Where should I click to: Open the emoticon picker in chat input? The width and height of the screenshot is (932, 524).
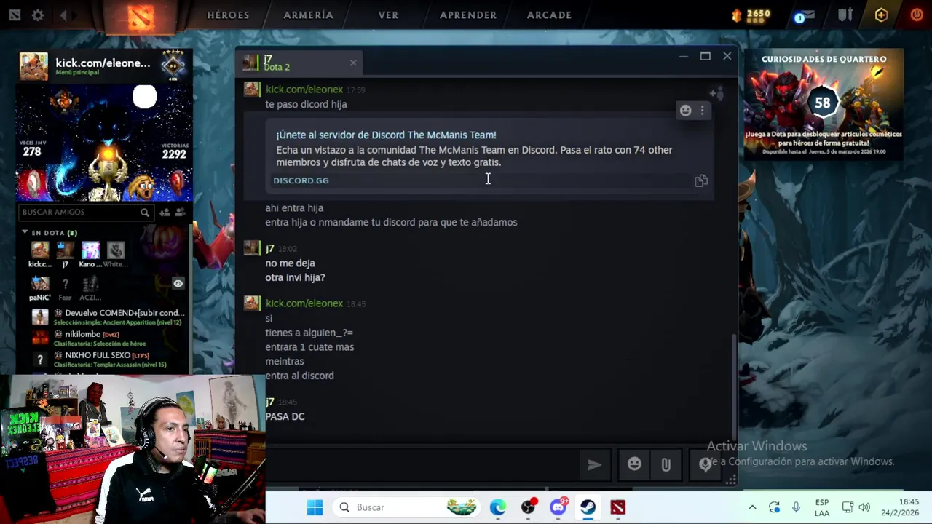point(634,464)
